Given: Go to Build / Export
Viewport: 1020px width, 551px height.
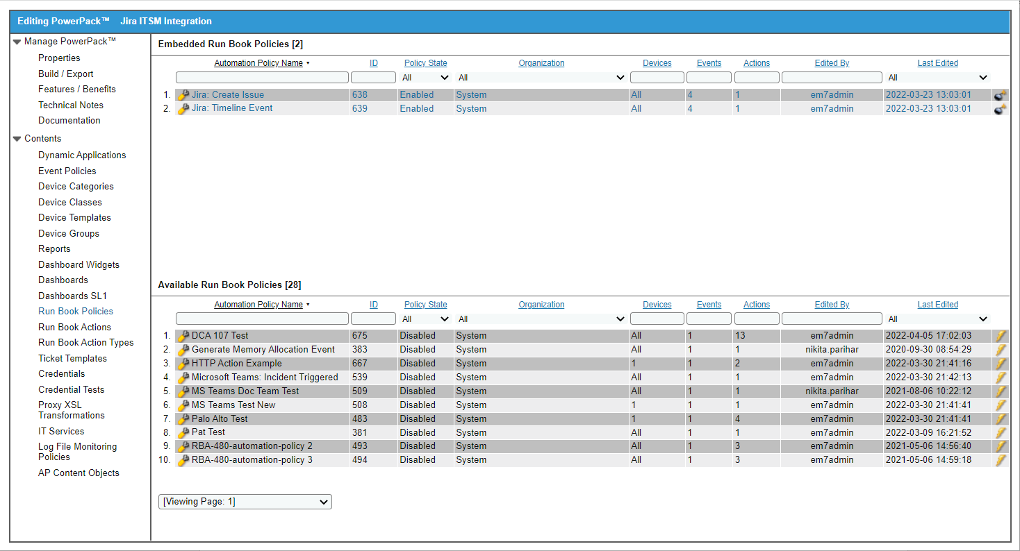Looking at the screenshot, I should pos(65,74).
